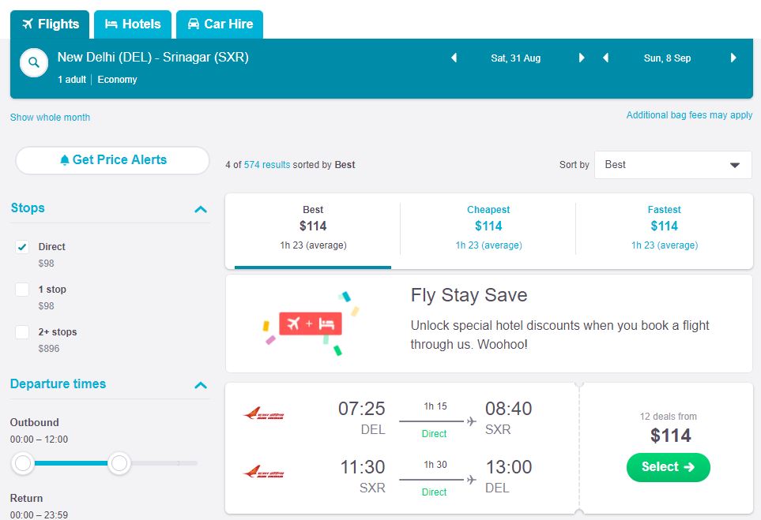Switch to the Hotels tab
The height and width of the screenshot is (520, 761).
(x=132, y=24)
